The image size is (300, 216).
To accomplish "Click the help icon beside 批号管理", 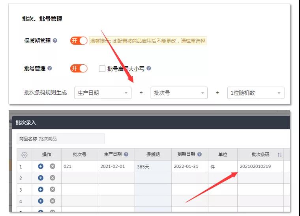I will tap(50, 68).
